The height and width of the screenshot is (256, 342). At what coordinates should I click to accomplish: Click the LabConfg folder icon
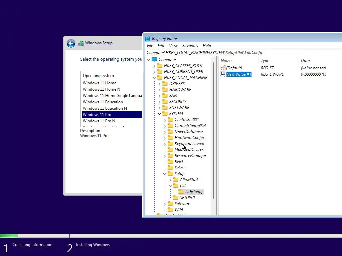point(181,192)
